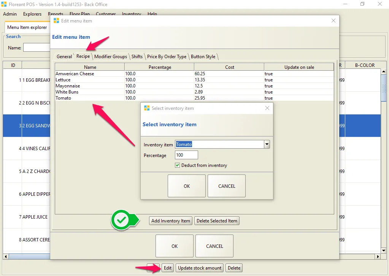Click the Percentage input field
The width and height of the screenshot is (389, 276).
186,155
